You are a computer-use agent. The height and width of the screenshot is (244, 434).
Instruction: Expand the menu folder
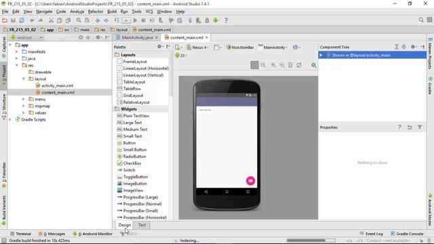(x=24, y=99)
